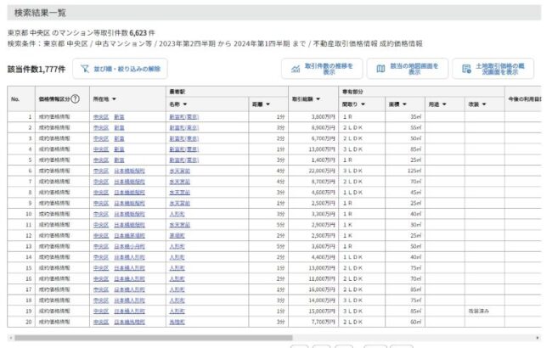Screen dimensions: 552x348
Task: Open the 人形町 station link in row 10
Action: click(177, 214)
